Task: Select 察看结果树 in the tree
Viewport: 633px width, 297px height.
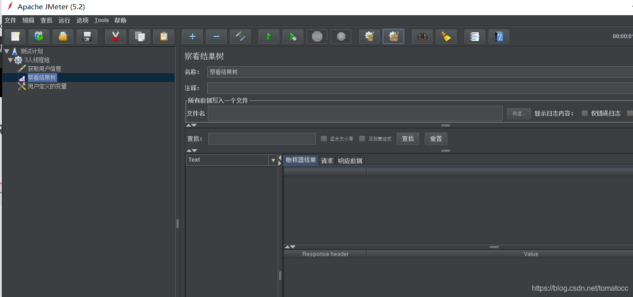Action: 42,77
